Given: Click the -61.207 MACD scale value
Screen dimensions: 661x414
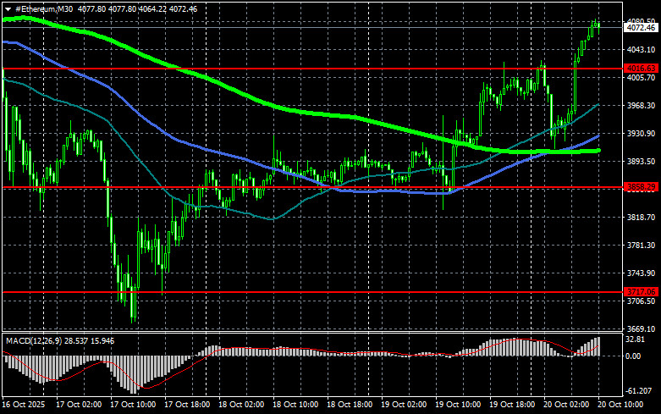Looking at the screenshot, I should coord(639,391).
